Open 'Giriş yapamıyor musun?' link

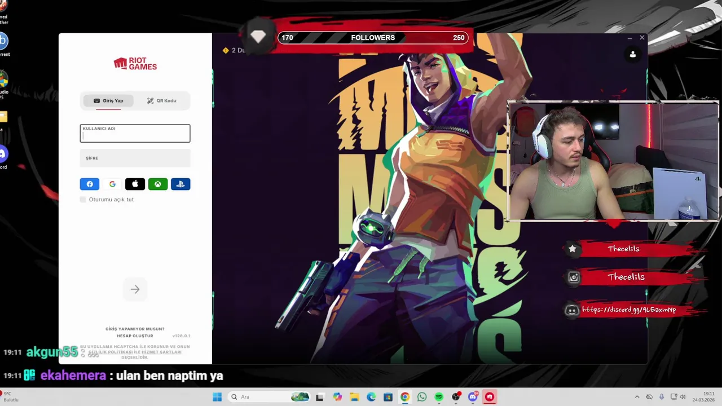pyautogui.click(x=135, y=329)
